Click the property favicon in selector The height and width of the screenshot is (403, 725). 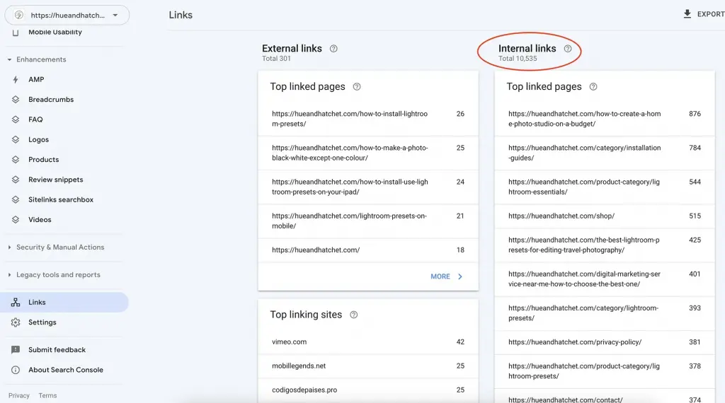(x=19, y=16)
